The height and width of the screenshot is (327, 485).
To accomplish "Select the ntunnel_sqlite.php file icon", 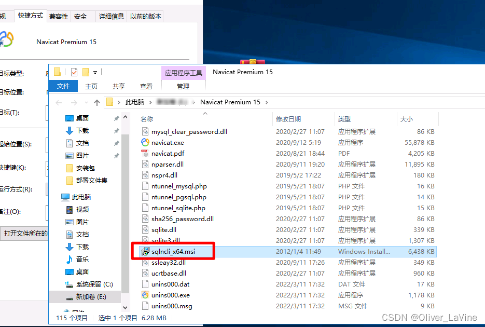I will pos(145,208).
